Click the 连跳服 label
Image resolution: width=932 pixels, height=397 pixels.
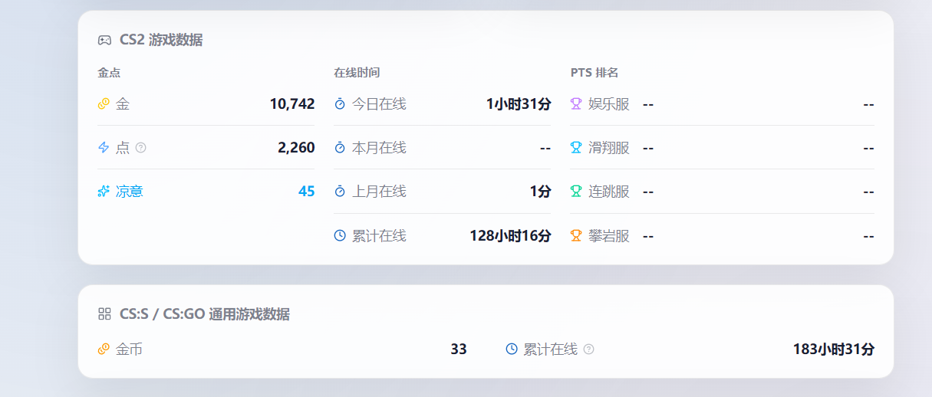(x=609, y=191)
